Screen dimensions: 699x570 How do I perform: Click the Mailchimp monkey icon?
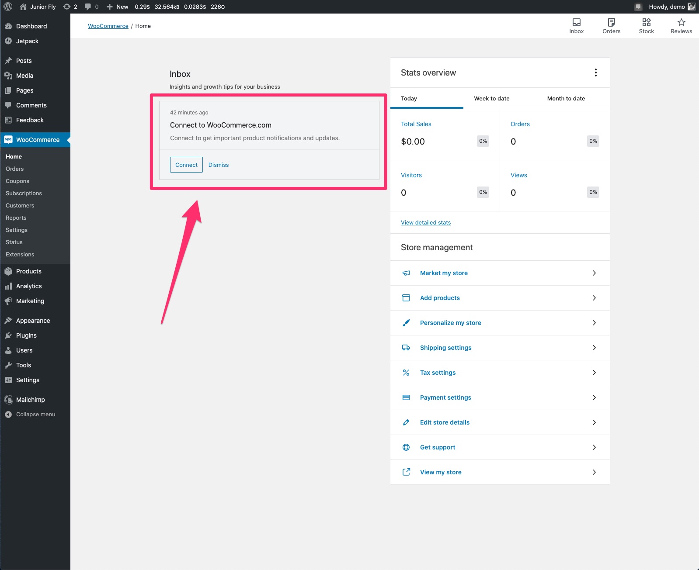[8, 400]
